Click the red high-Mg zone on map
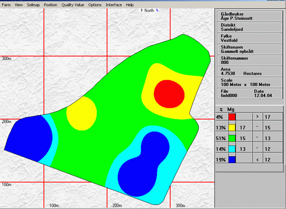Viewport: 286px width, 209px height. point(169,94)
